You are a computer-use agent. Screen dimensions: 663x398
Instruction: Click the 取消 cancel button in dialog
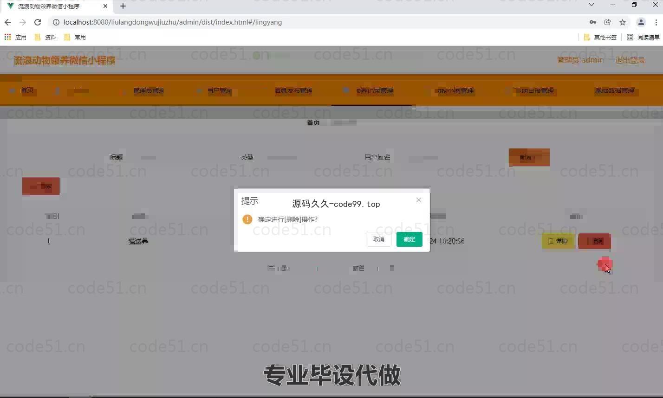[378, 239]
